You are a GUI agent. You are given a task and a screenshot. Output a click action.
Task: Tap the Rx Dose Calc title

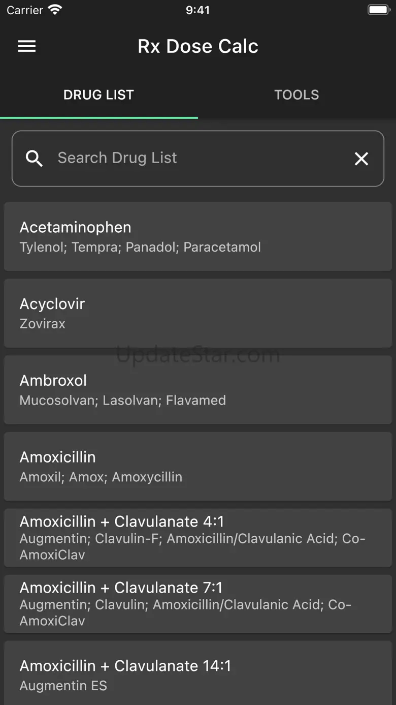point(198,46)
